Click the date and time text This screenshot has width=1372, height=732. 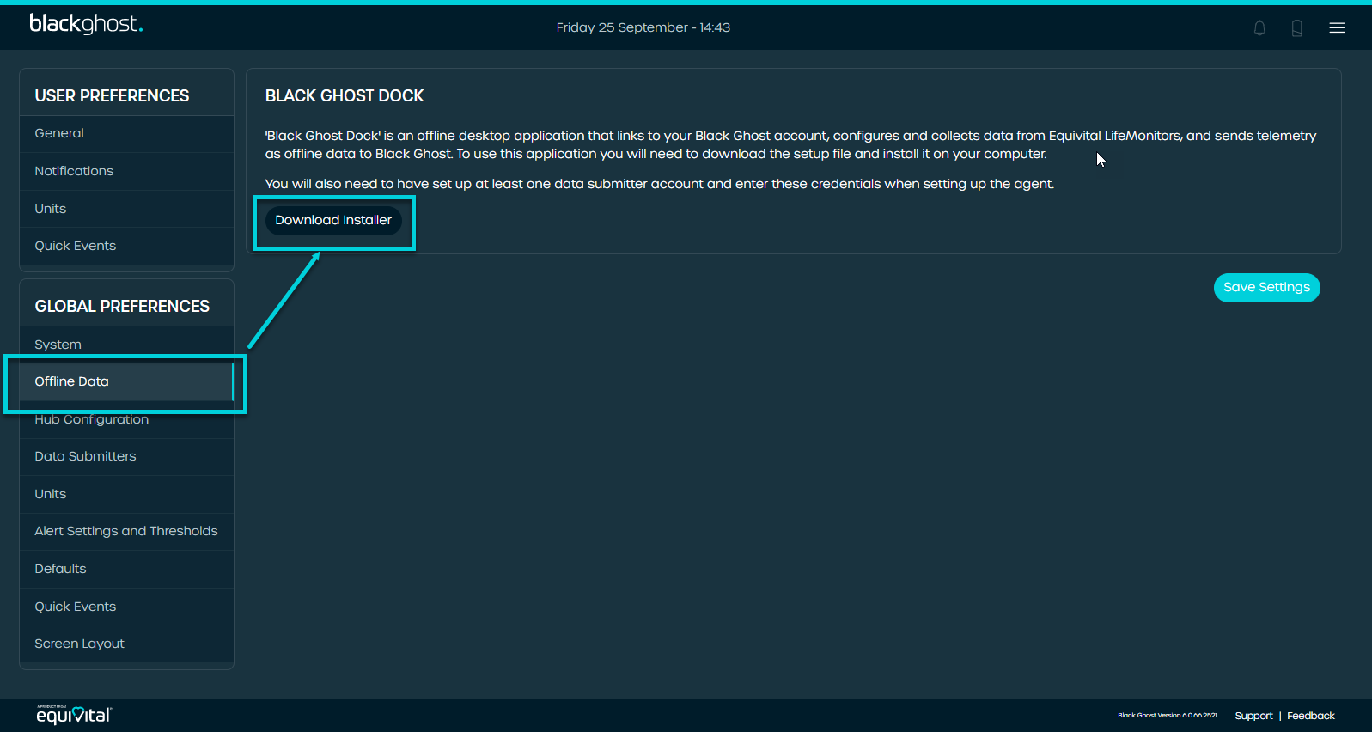point(643,27)
